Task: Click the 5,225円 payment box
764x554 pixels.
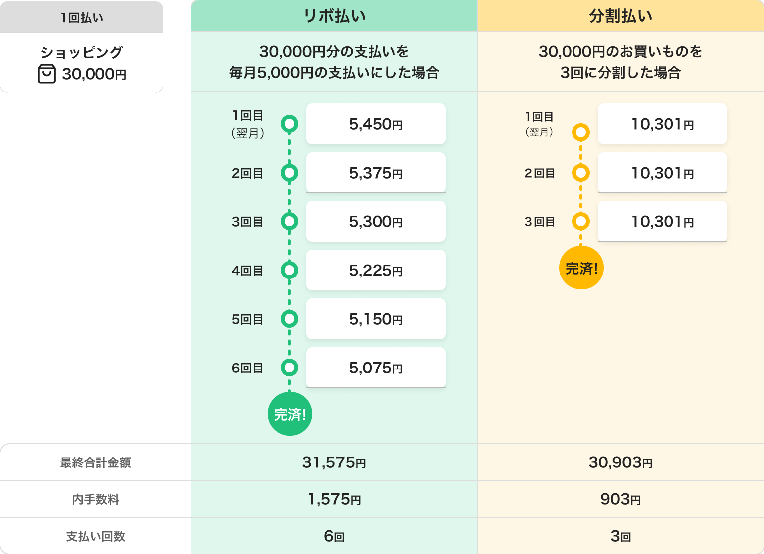Action: [376, 270]
